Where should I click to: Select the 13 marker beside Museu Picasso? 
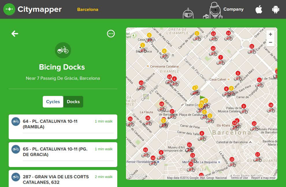coord(254,126)
